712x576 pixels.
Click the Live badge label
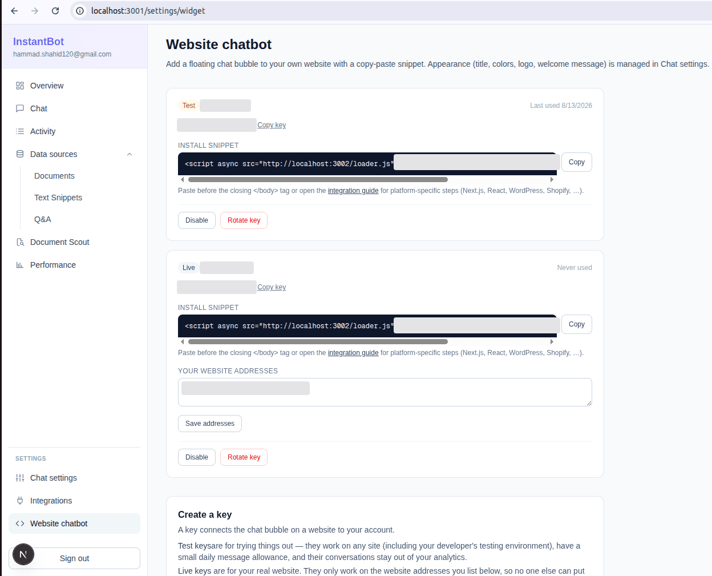pos(189,268)
